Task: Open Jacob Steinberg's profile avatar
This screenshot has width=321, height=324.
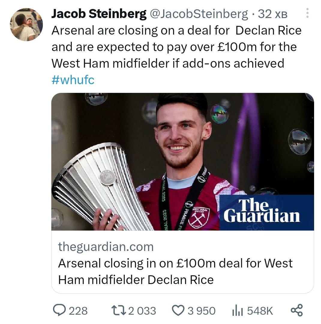Action: point(26,24)
